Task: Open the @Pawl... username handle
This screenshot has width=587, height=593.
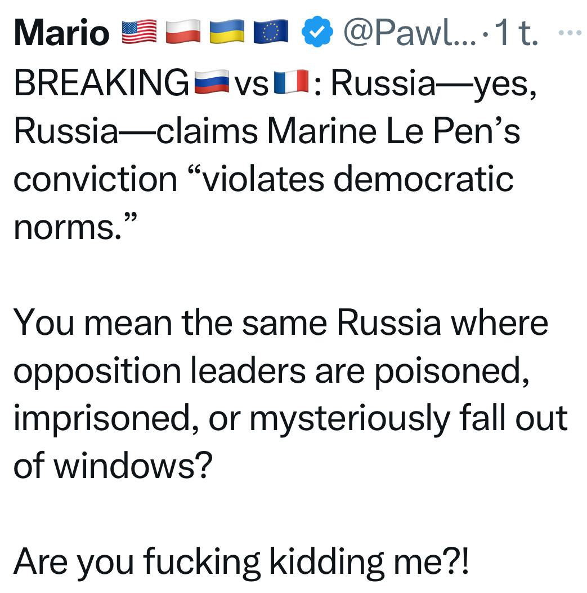Action: 410,33
